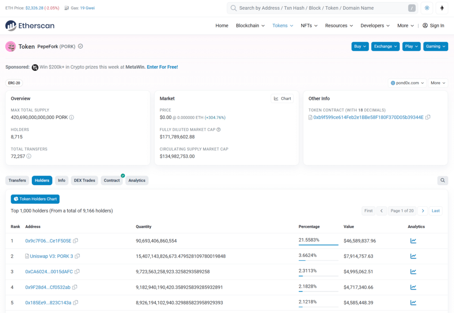The width and height of the screenshot is (454, 313).
Task: Open analytics chart for rank 3 holder
Action: 413,272
